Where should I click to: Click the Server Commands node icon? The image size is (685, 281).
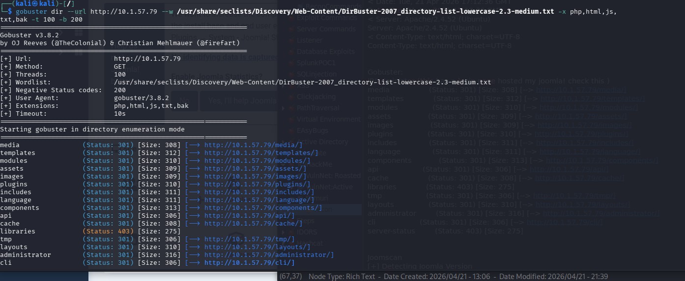point(290,29)
